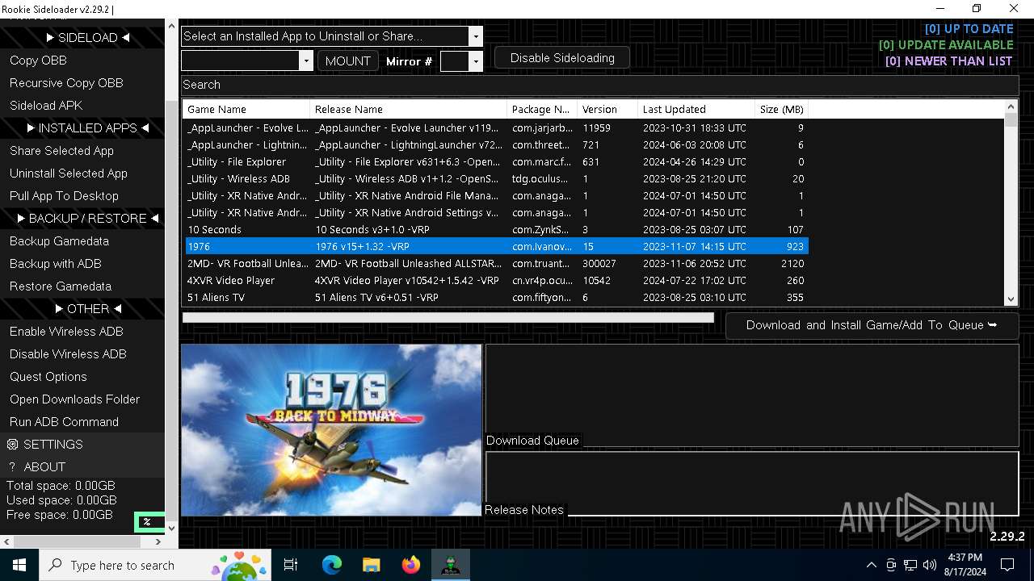Click into the Search field

tap(599, 85)
